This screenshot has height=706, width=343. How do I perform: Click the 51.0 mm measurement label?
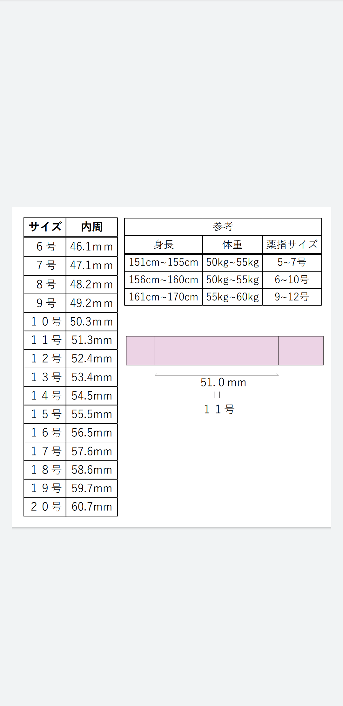click(223, 382)
